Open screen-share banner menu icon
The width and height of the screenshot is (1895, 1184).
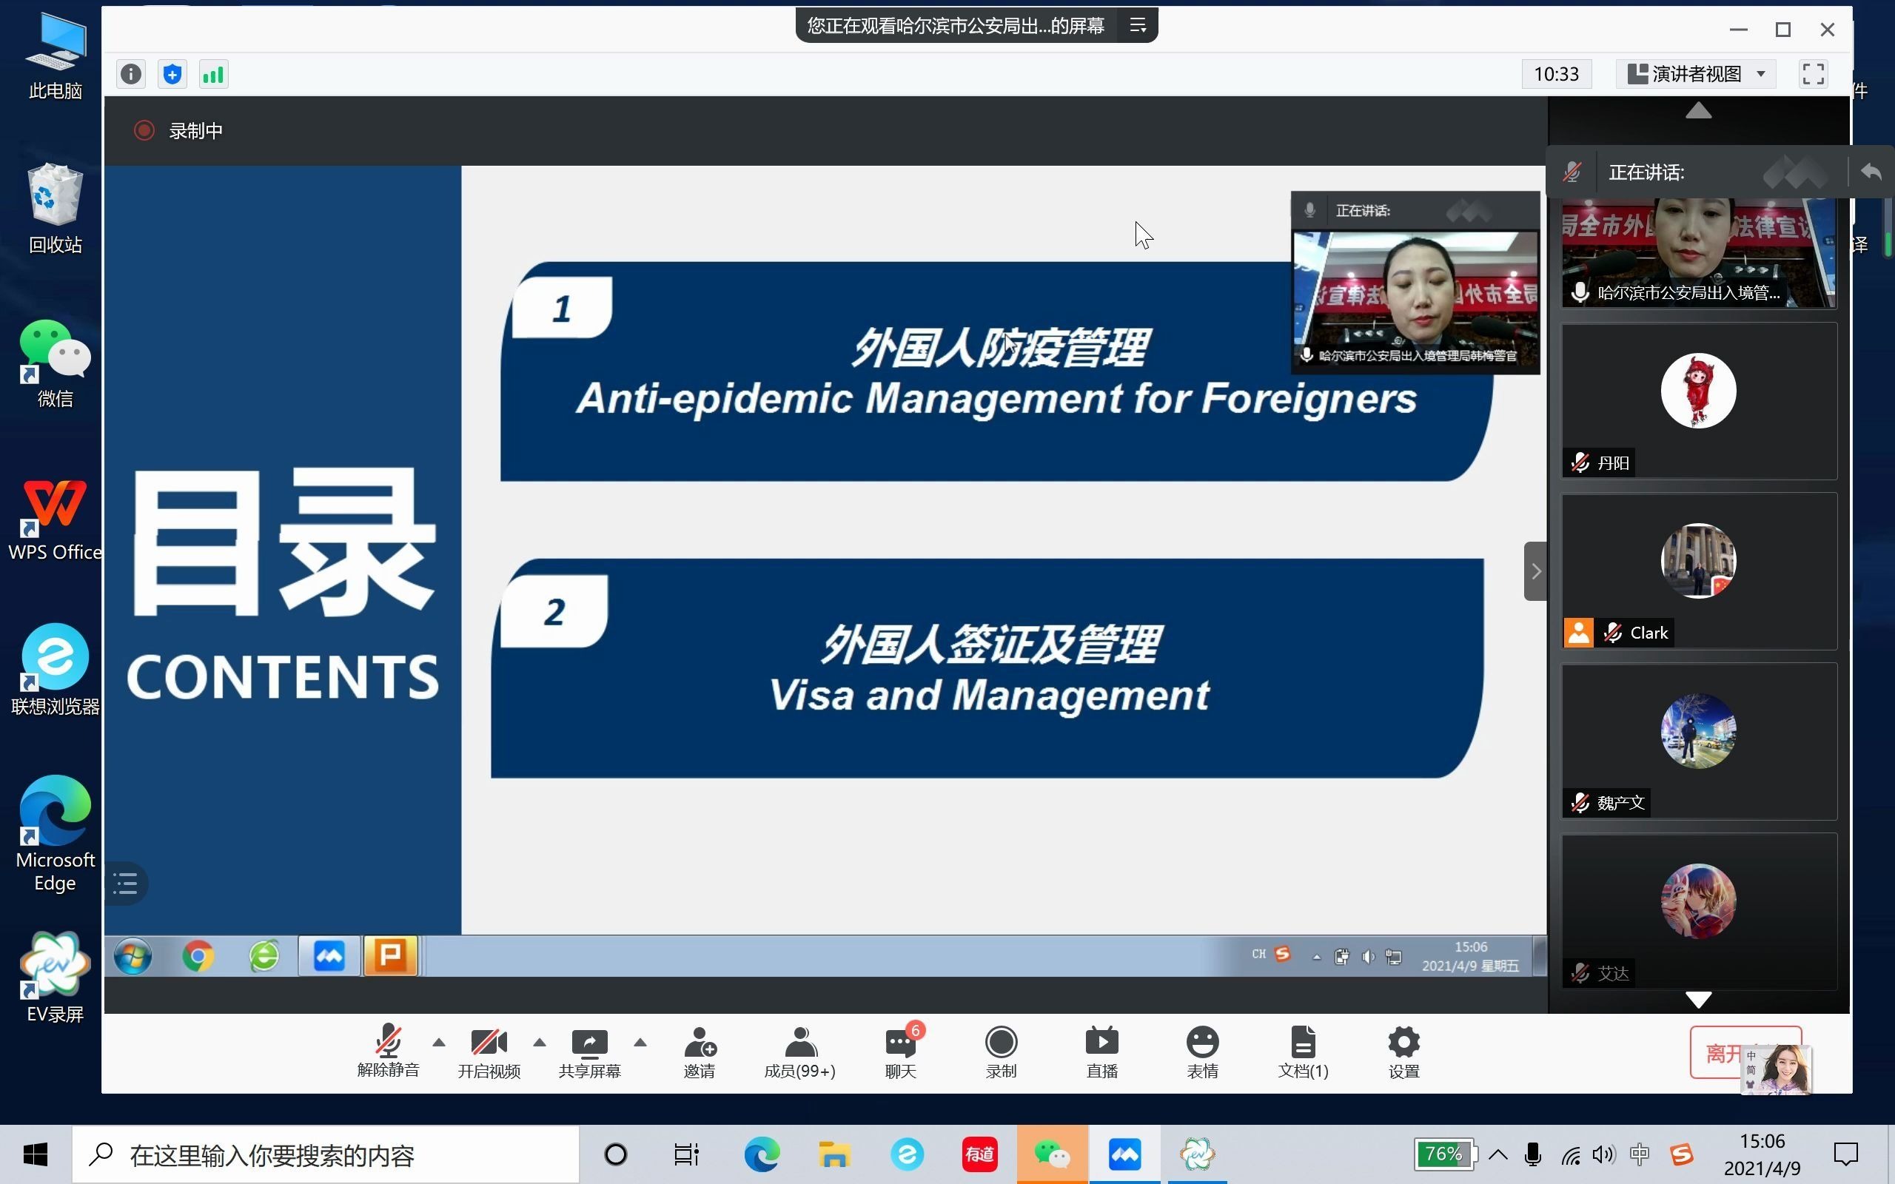point(1138,26)
